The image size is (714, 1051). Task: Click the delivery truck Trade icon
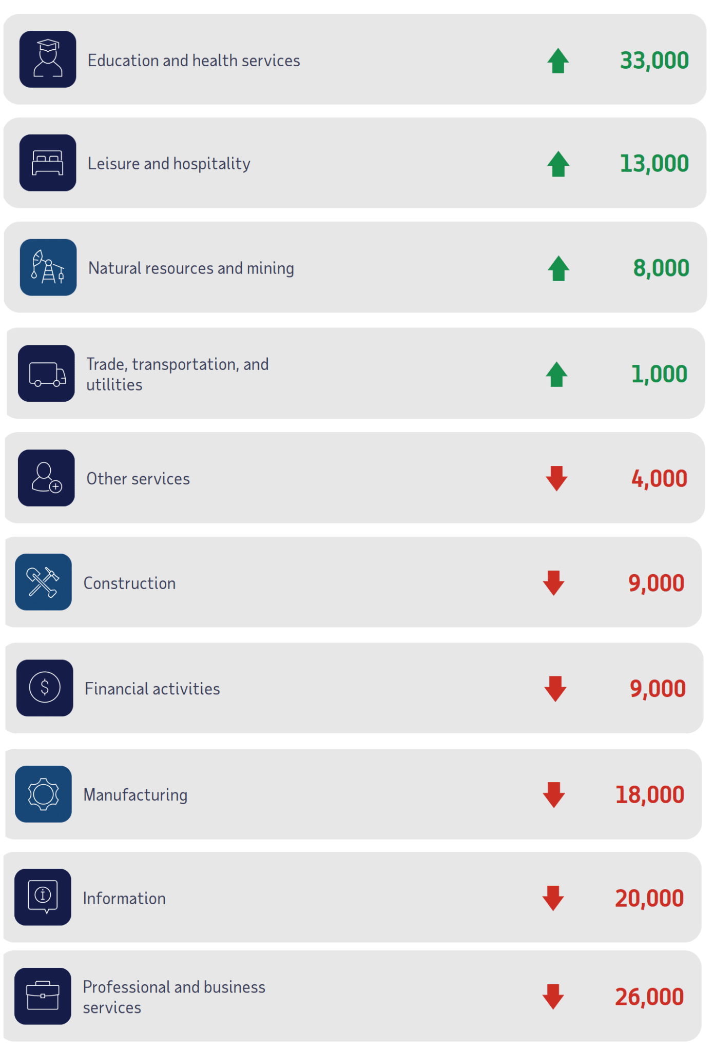coord(46,374)
